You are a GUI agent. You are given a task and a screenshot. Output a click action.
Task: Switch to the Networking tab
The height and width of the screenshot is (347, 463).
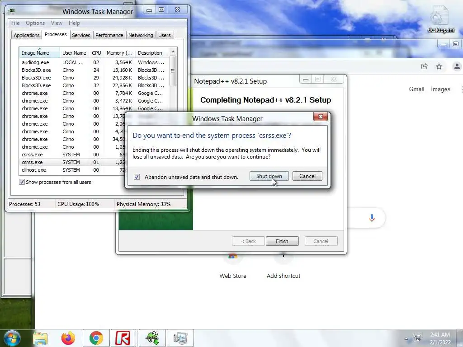click(x=141, y=35)
